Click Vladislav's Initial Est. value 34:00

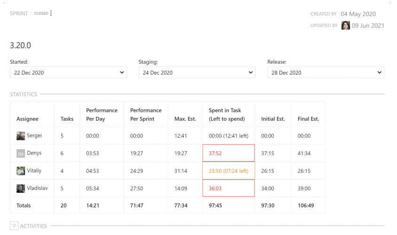(268, 188)
